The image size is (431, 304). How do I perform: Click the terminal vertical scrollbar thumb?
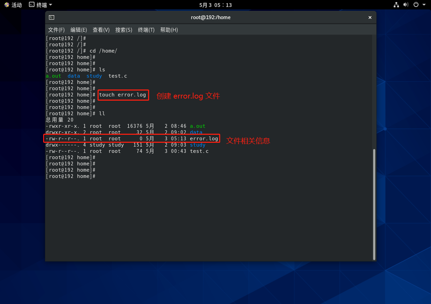tap(374, 204)
